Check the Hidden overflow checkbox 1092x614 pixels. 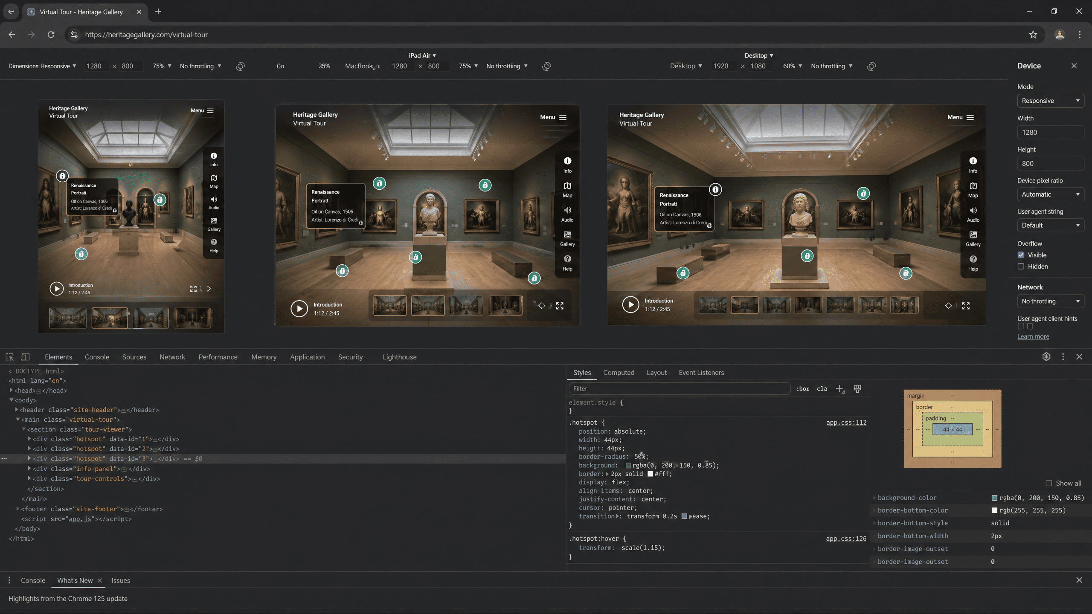pyautogui.click(x=1021, y=266)
